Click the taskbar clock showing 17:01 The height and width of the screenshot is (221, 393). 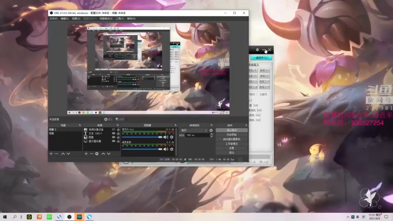click(375, 217)
